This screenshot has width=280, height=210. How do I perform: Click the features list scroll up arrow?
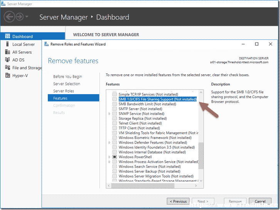coord(201,92)
